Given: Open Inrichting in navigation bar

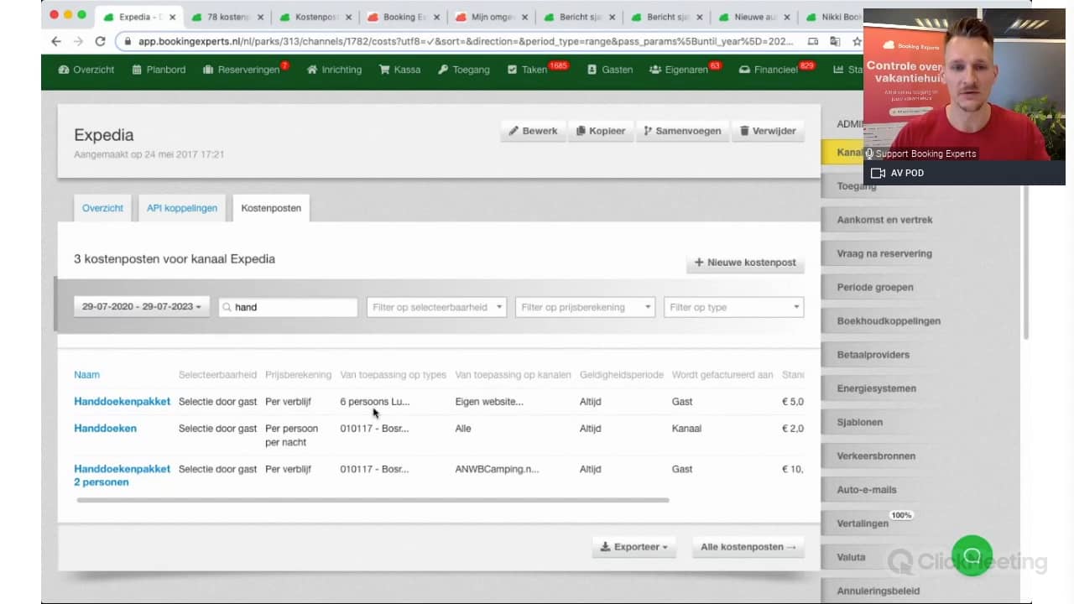Looking at the screenshot, I should 334,70.
